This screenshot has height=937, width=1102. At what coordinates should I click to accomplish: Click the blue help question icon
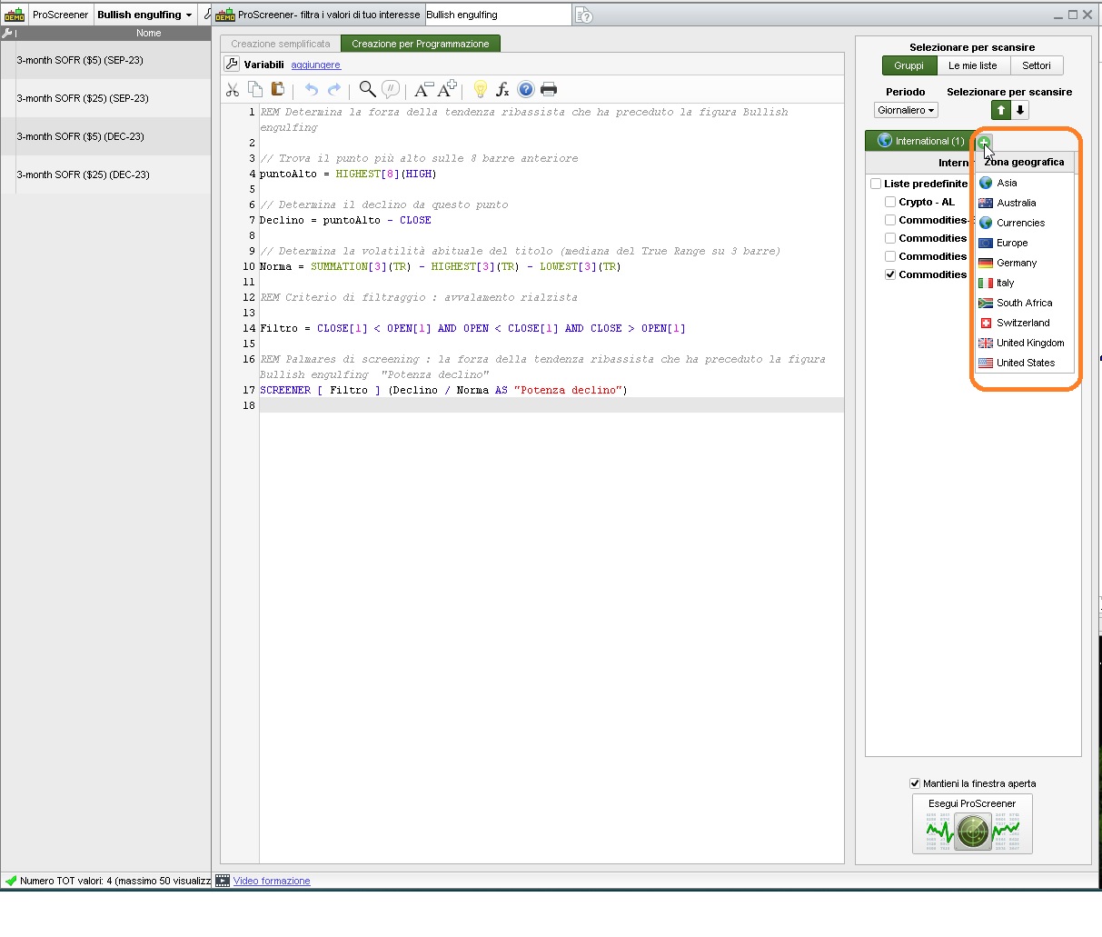[x=526, y=89]
